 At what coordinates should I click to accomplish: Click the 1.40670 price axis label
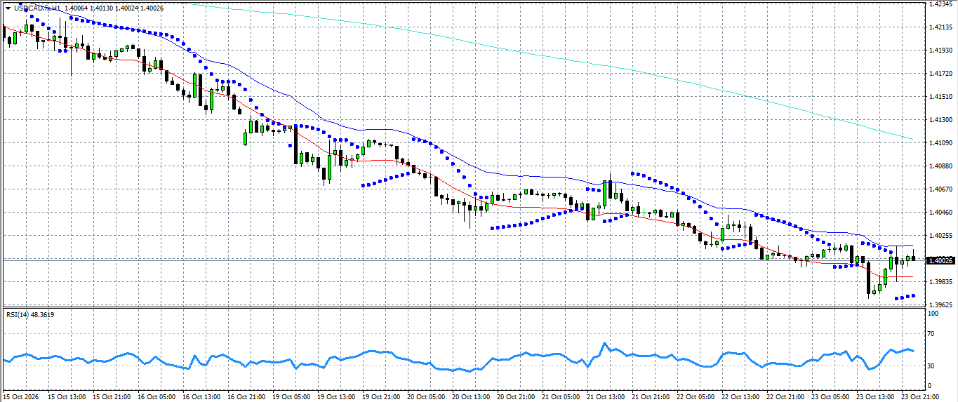point(940,189)
